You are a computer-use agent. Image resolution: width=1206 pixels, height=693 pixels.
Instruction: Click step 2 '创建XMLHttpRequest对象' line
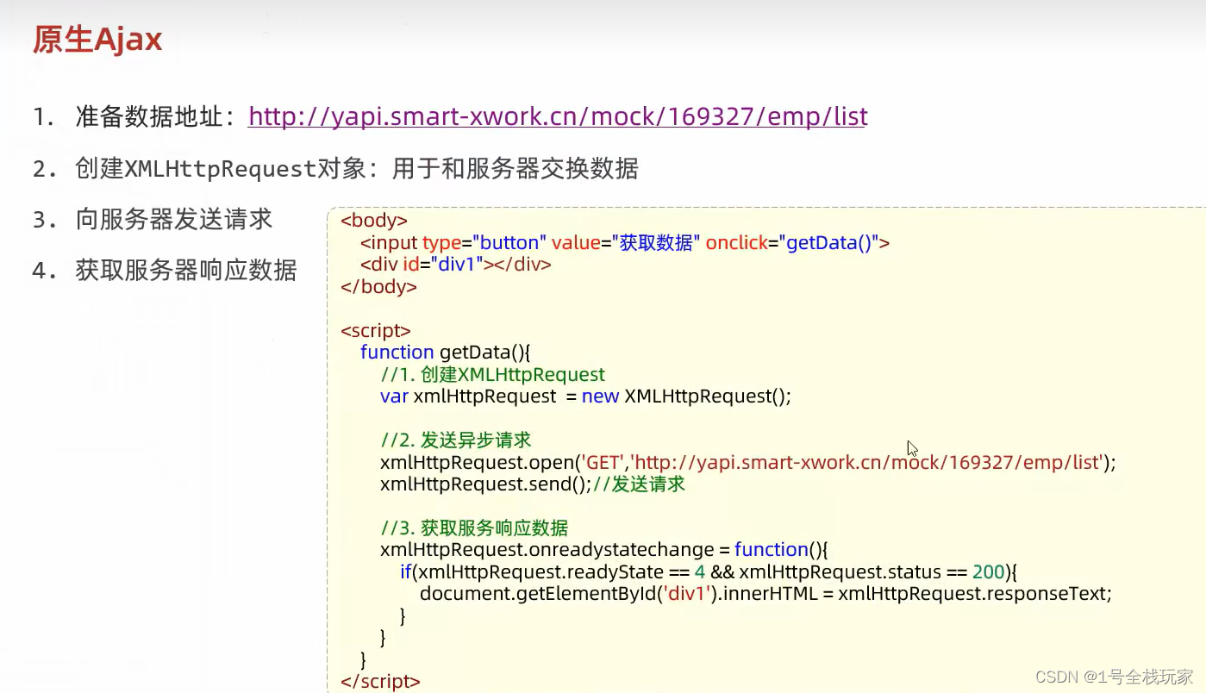[335, 168]
